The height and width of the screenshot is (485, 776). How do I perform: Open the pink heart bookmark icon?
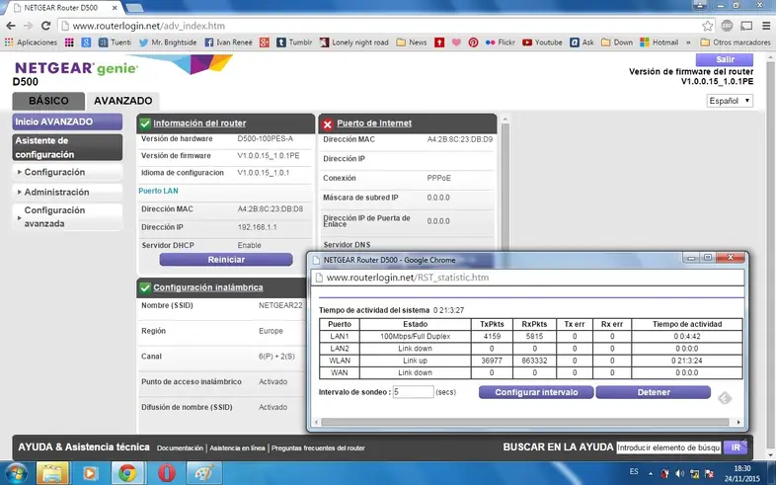456,42
